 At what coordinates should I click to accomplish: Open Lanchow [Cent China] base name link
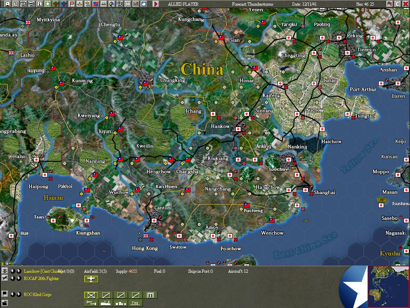coord(43,272)
